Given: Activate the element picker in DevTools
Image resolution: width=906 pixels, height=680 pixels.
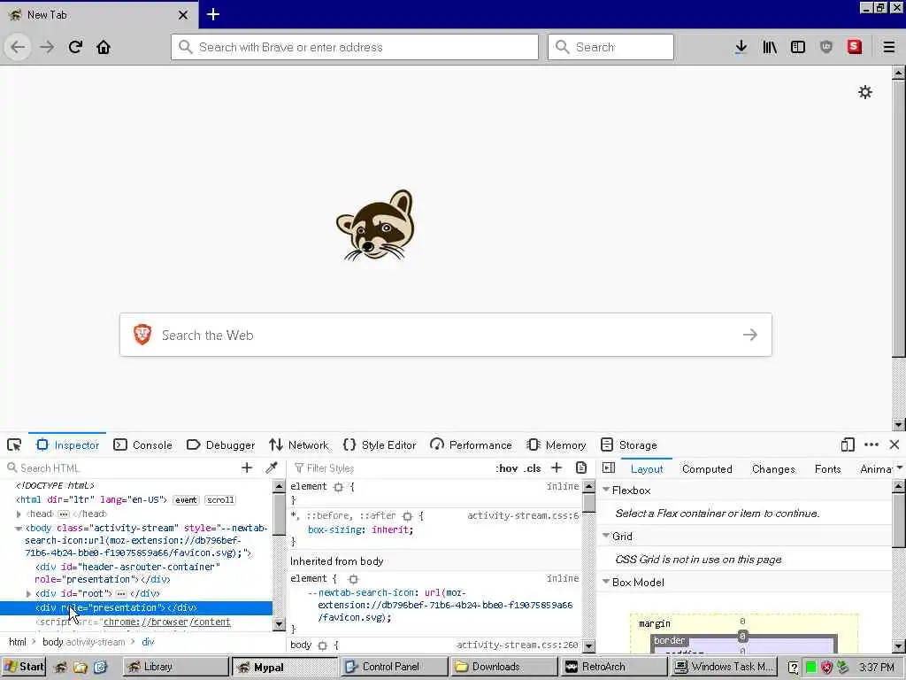Looking at the screenshot, I should coord(14,444).
